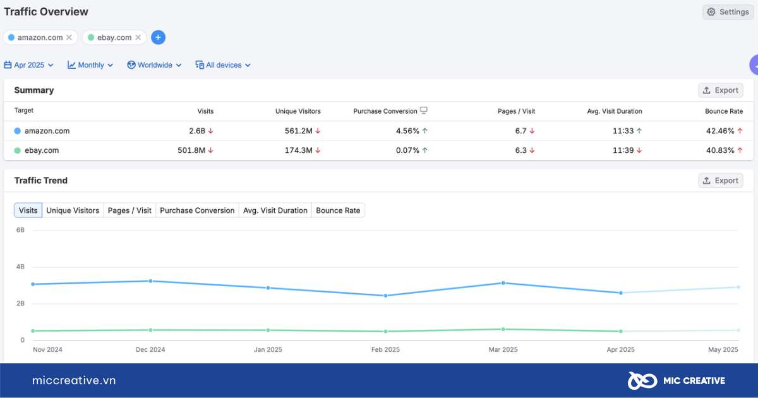Click amazon.com bounce rate 42.46%
The width and height of the screenshot is (758, 398).
[x=721, y=131]
